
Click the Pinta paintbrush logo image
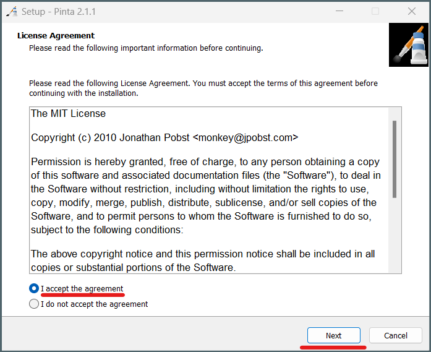[409, 45]
